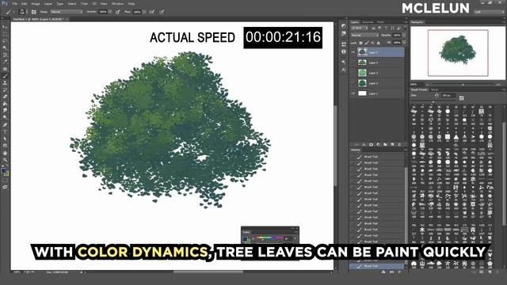Image resolution: width=507 pixels, height=285 pixels.
Task: Select the Brush tool in toolbox
Action: [5, 76]
